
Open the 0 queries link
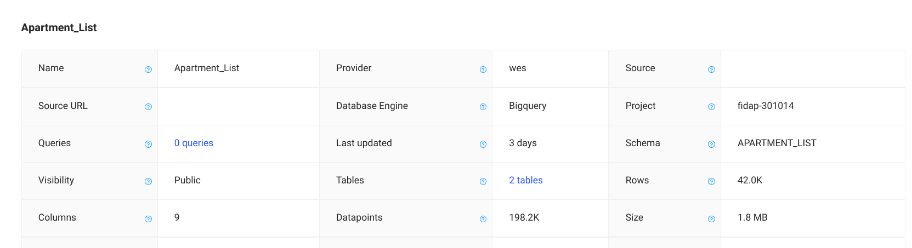[194, 143]
